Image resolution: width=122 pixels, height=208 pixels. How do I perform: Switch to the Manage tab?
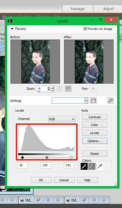coord(78,9)
